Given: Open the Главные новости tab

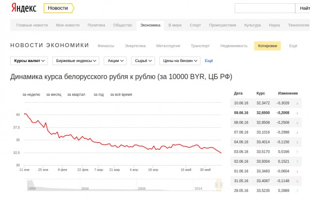Looking at the screenshot, I should point(32,25).
